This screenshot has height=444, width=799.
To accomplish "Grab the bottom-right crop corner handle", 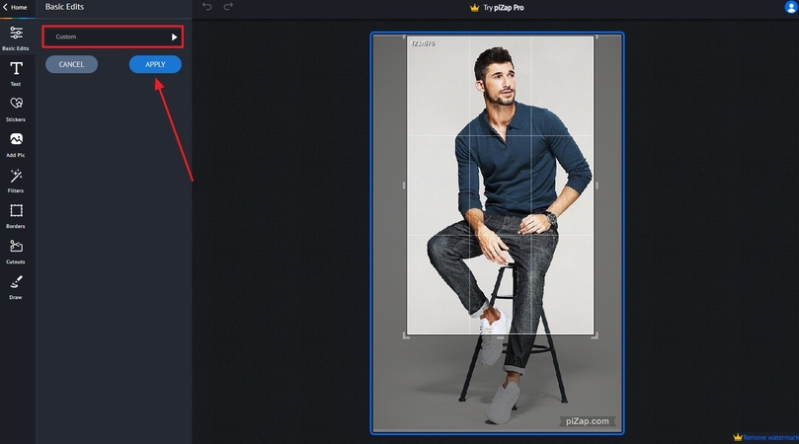I will pyautogui.click(x=595, y=335).
